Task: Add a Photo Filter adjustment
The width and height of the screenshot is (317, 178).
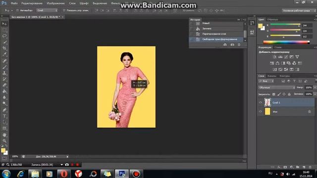Action: pyautogui.click(x=289, y=63)
